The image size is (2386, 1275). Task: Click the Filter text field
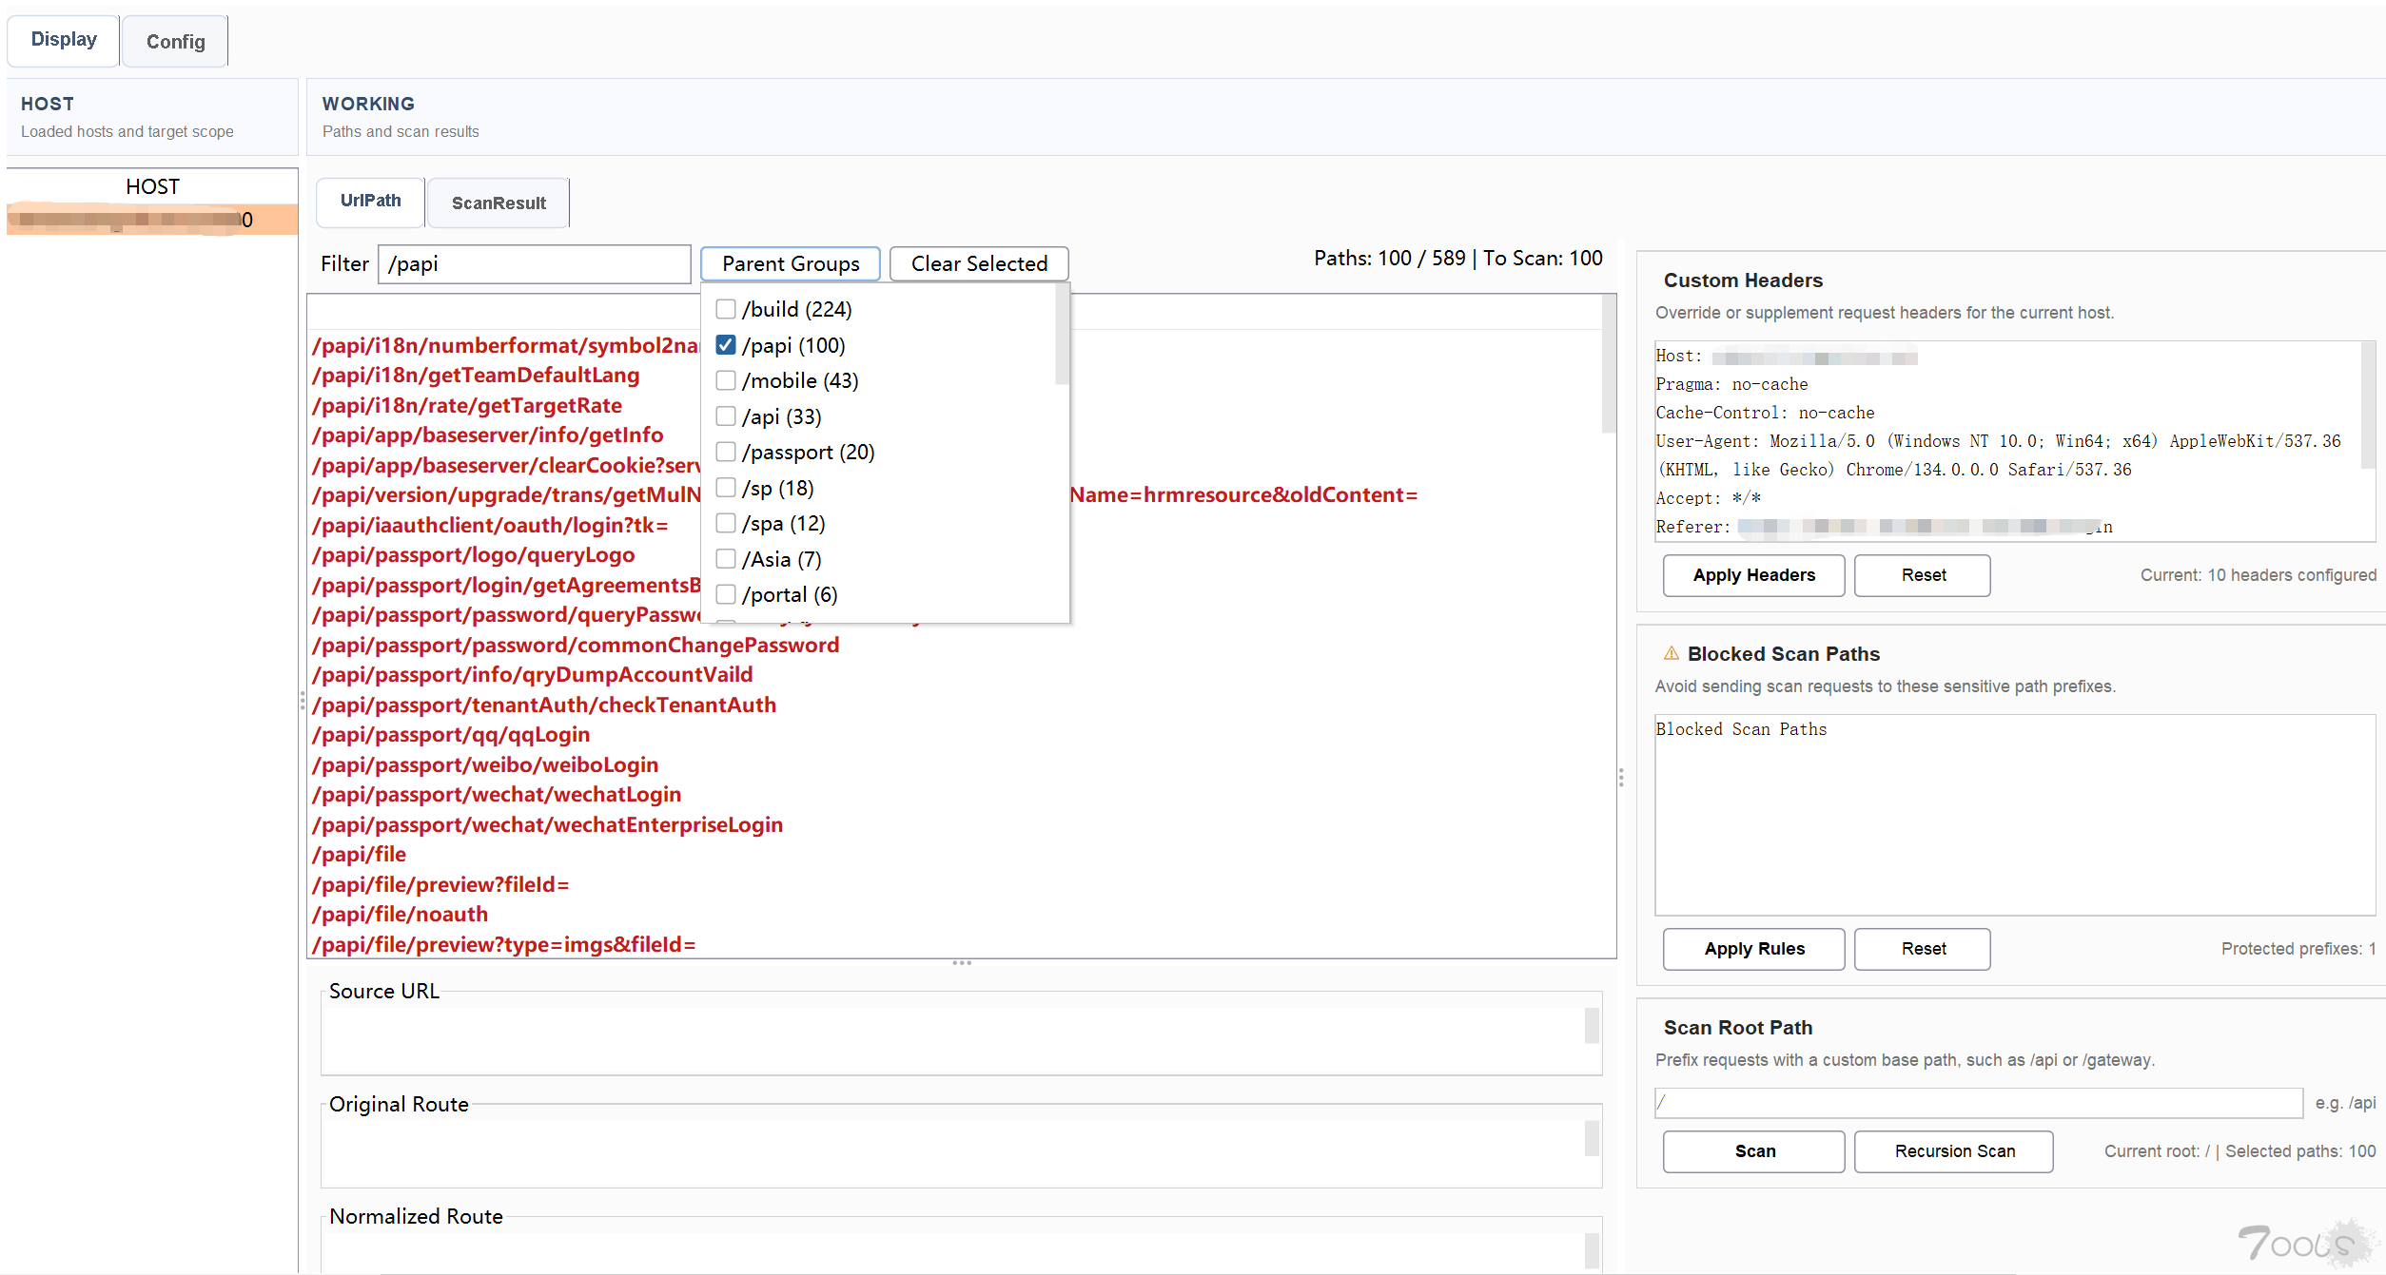coord(534,264)
